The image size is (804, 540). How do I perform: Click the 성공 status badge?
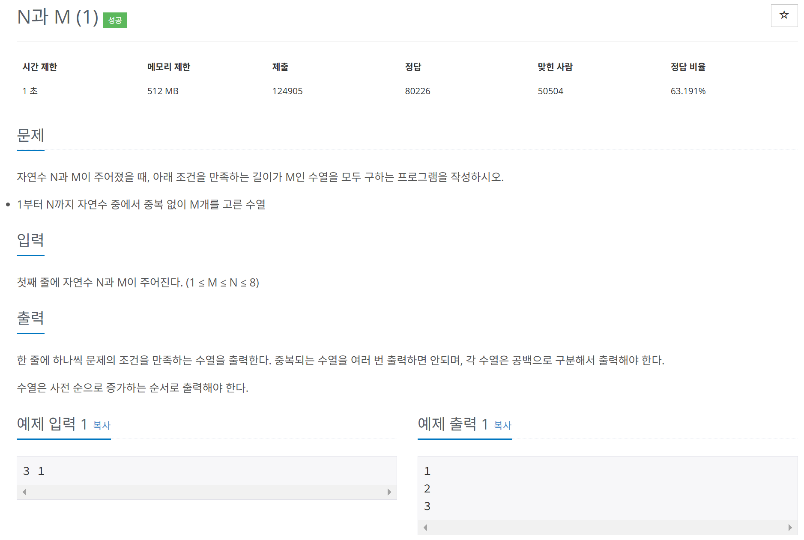(x=115, y=19)
